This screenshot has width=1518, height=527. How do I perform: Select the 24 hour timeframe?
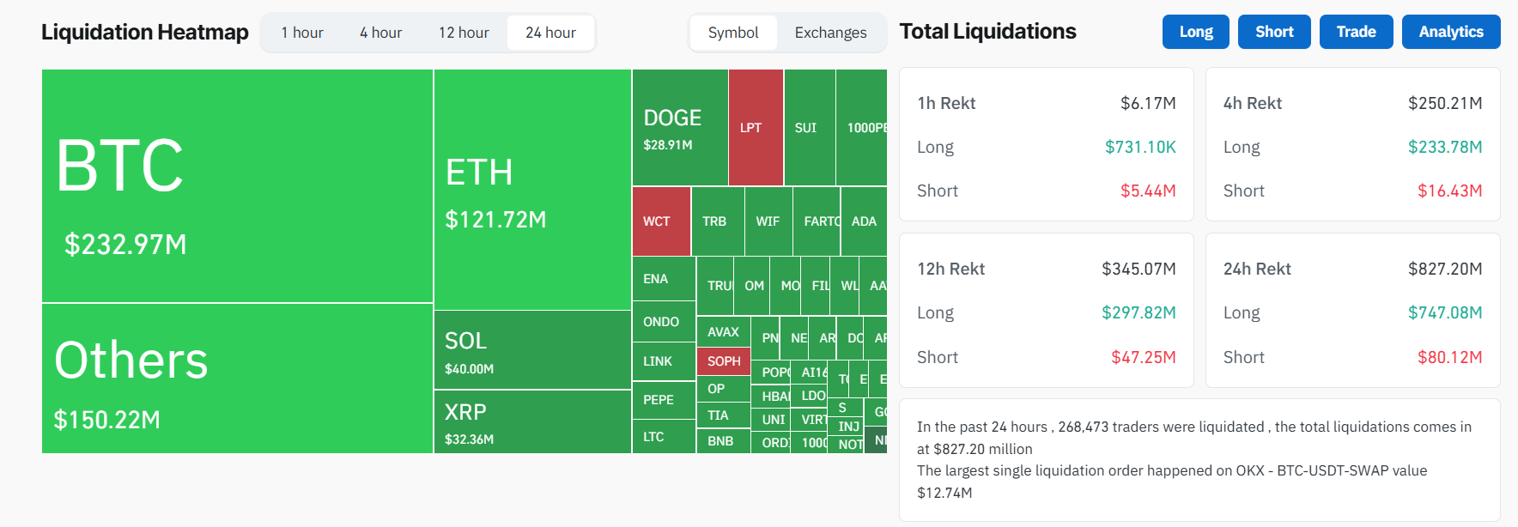tap(550, 32)
